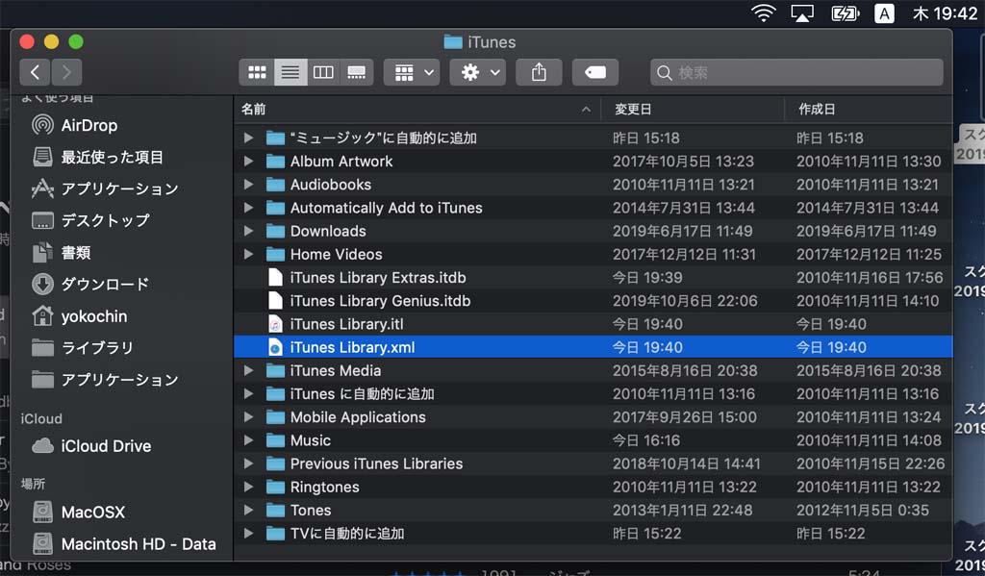Click the Edit Tags toolbar button
The width and height of the screenshot is (985, 576).
594,72
